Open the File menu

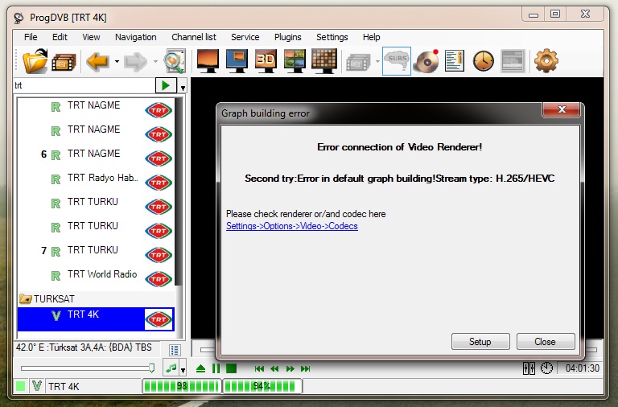click(31, 37)
